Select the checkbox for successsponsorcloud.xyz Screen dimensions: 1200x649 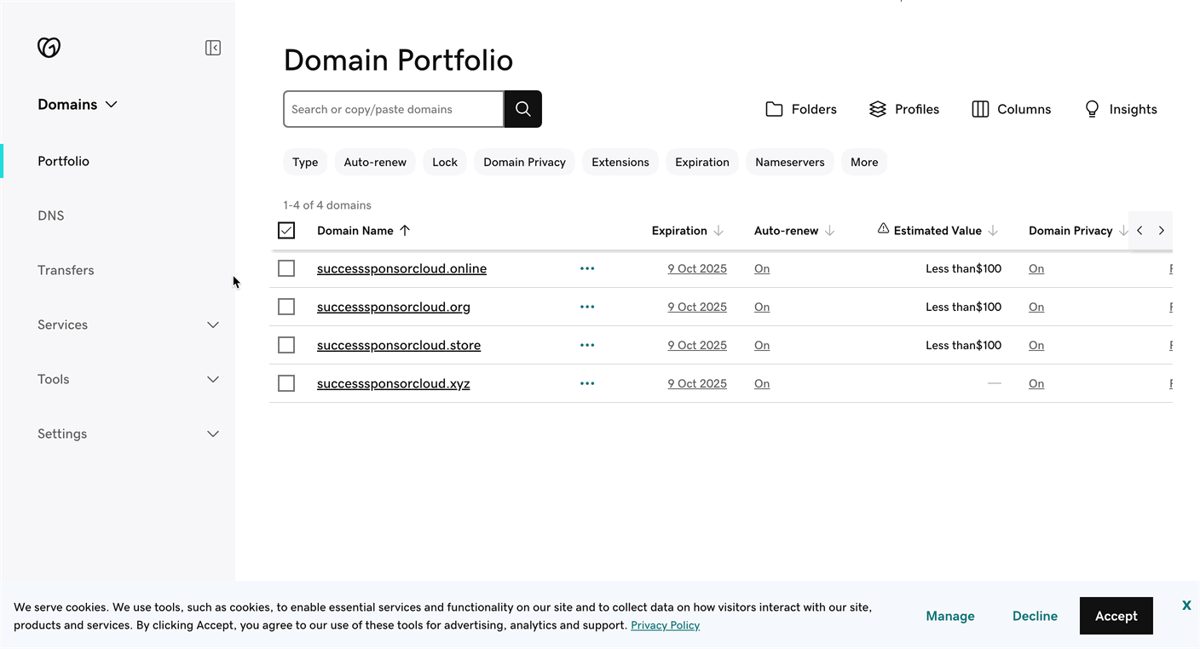click(286, 383)
